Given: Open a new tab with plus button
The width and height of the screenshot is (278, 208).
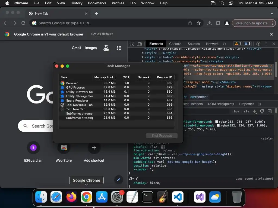Looking at the screenshot, I should [x=96, y=14].
